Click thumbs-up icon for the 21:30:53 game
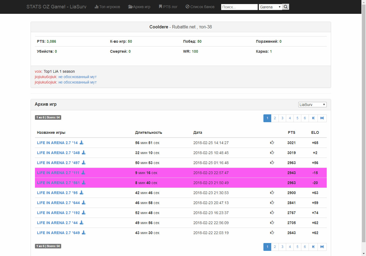 coord(272,192)
